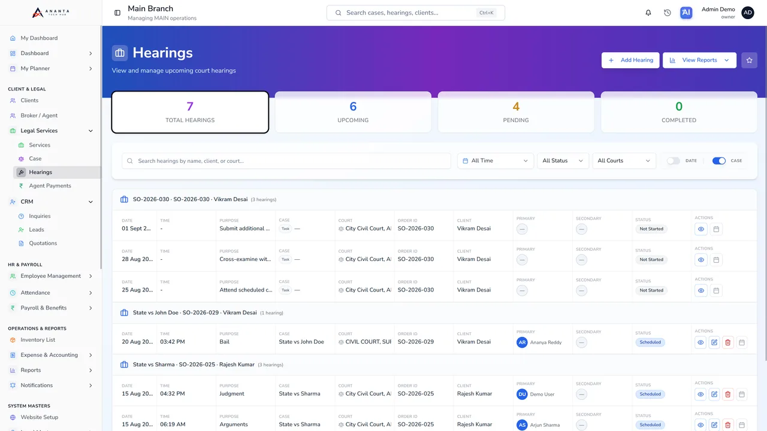
Task: Expand the Attendance menu
Action: coord(51,293)
